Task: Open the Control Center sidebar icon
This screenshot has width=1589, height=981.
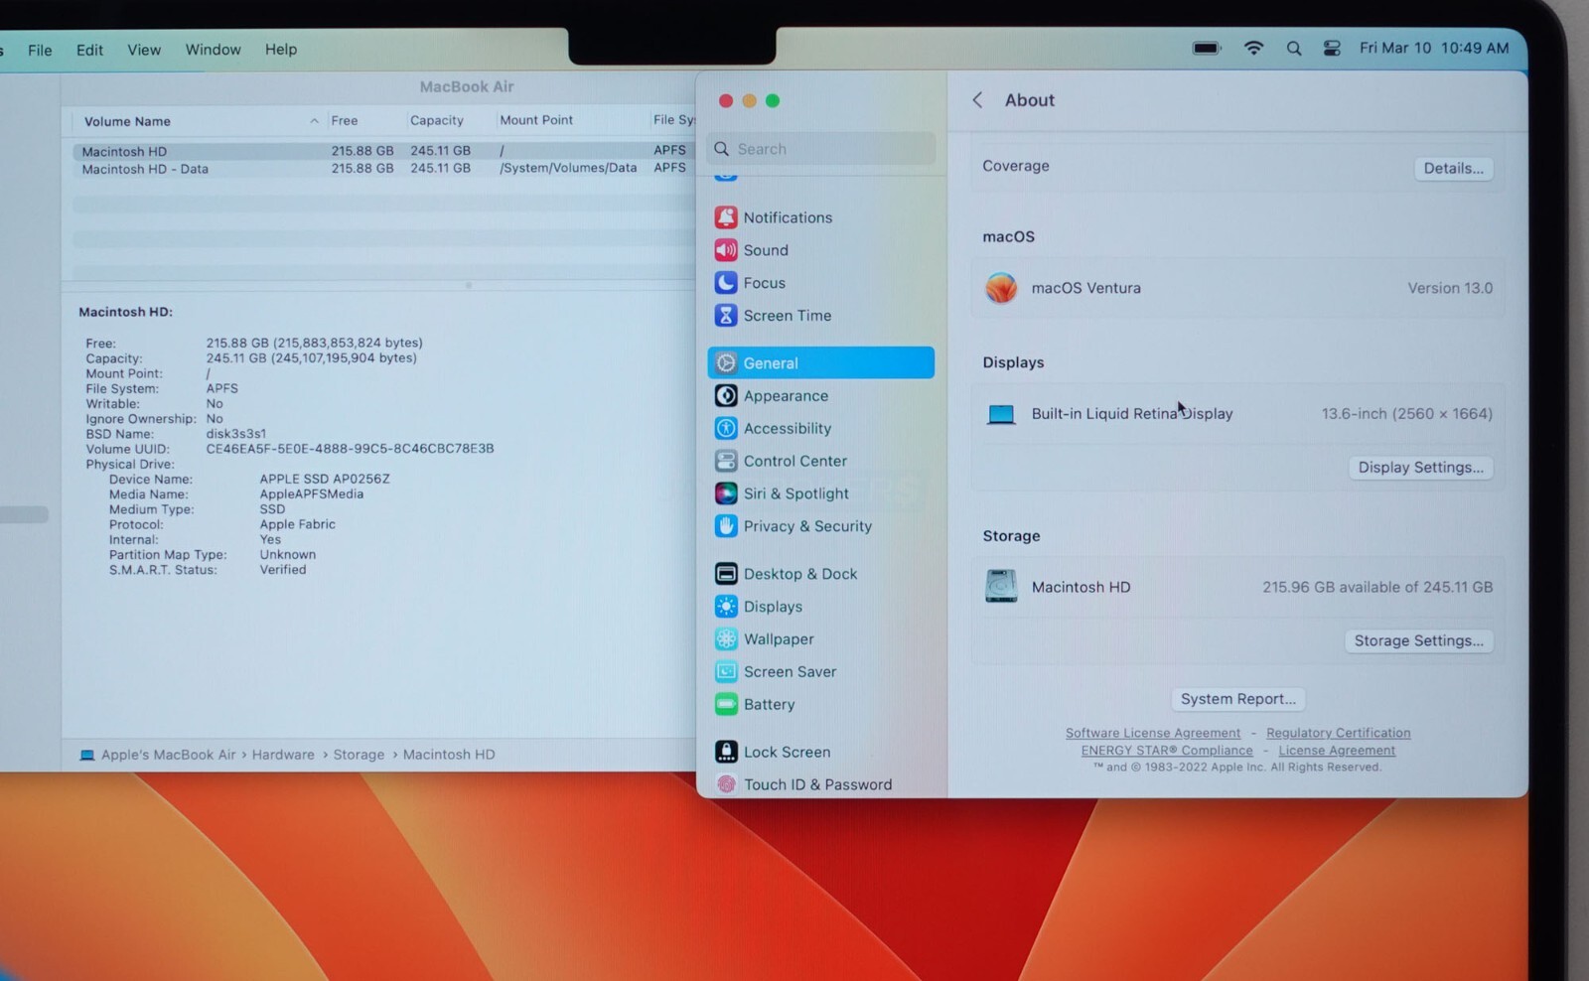Action: coord(726,462)
